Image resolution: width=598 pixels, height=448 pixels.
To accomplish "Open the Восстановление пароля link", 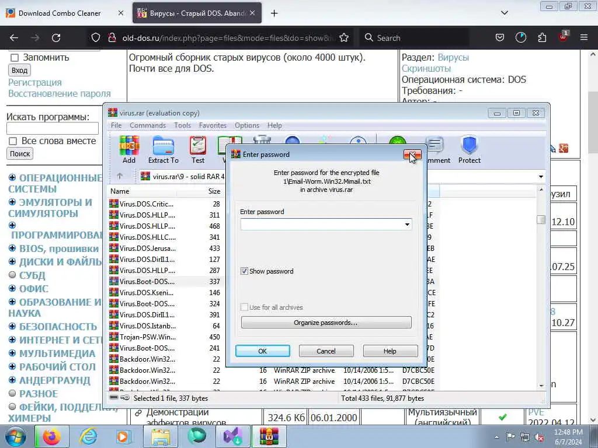I will click(60, 93).
